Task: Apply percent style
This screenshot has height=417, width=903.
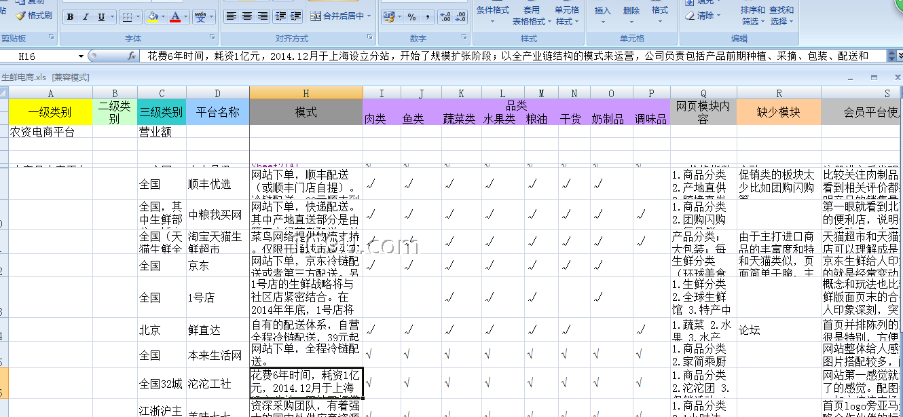Action: click(411, 17)
